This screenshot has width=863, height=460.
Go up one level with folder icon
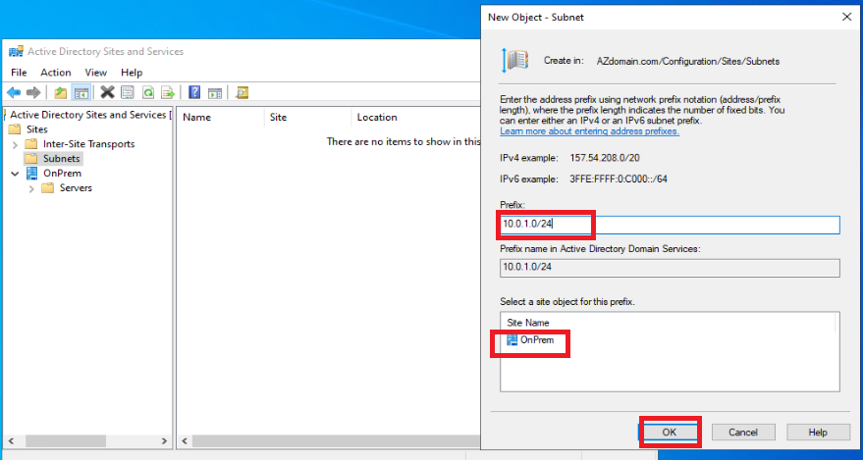pyautogui.click(x=61, y=92)
